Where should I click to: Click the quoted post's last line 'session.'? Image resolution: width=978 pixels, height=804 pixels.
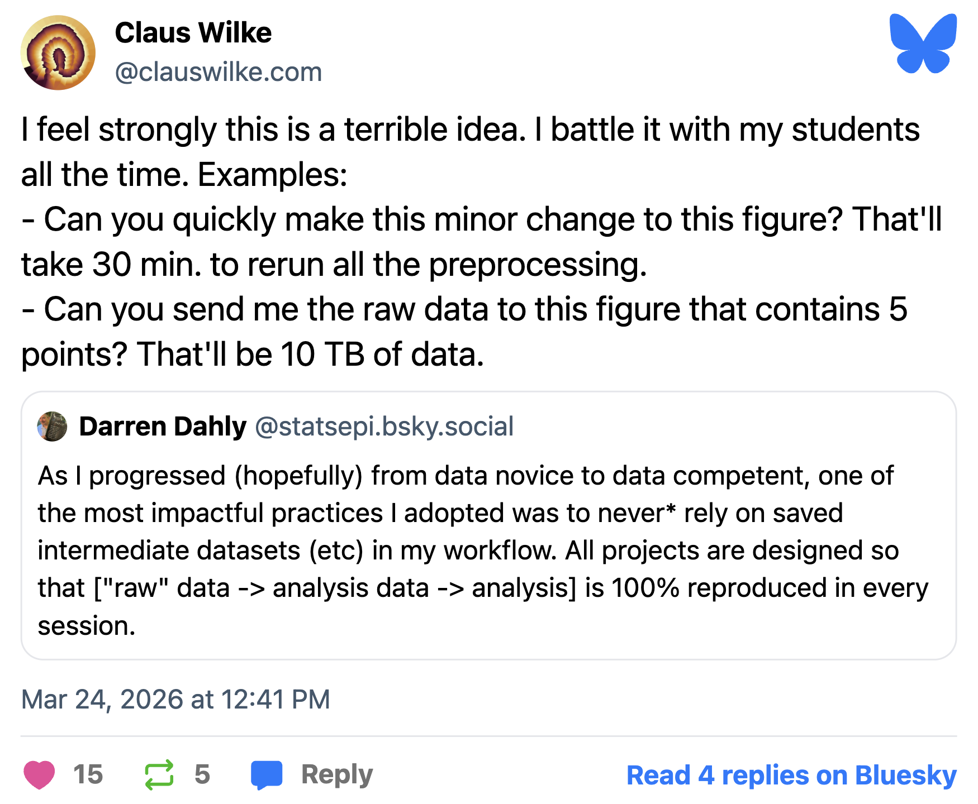[x=87, y=625]
